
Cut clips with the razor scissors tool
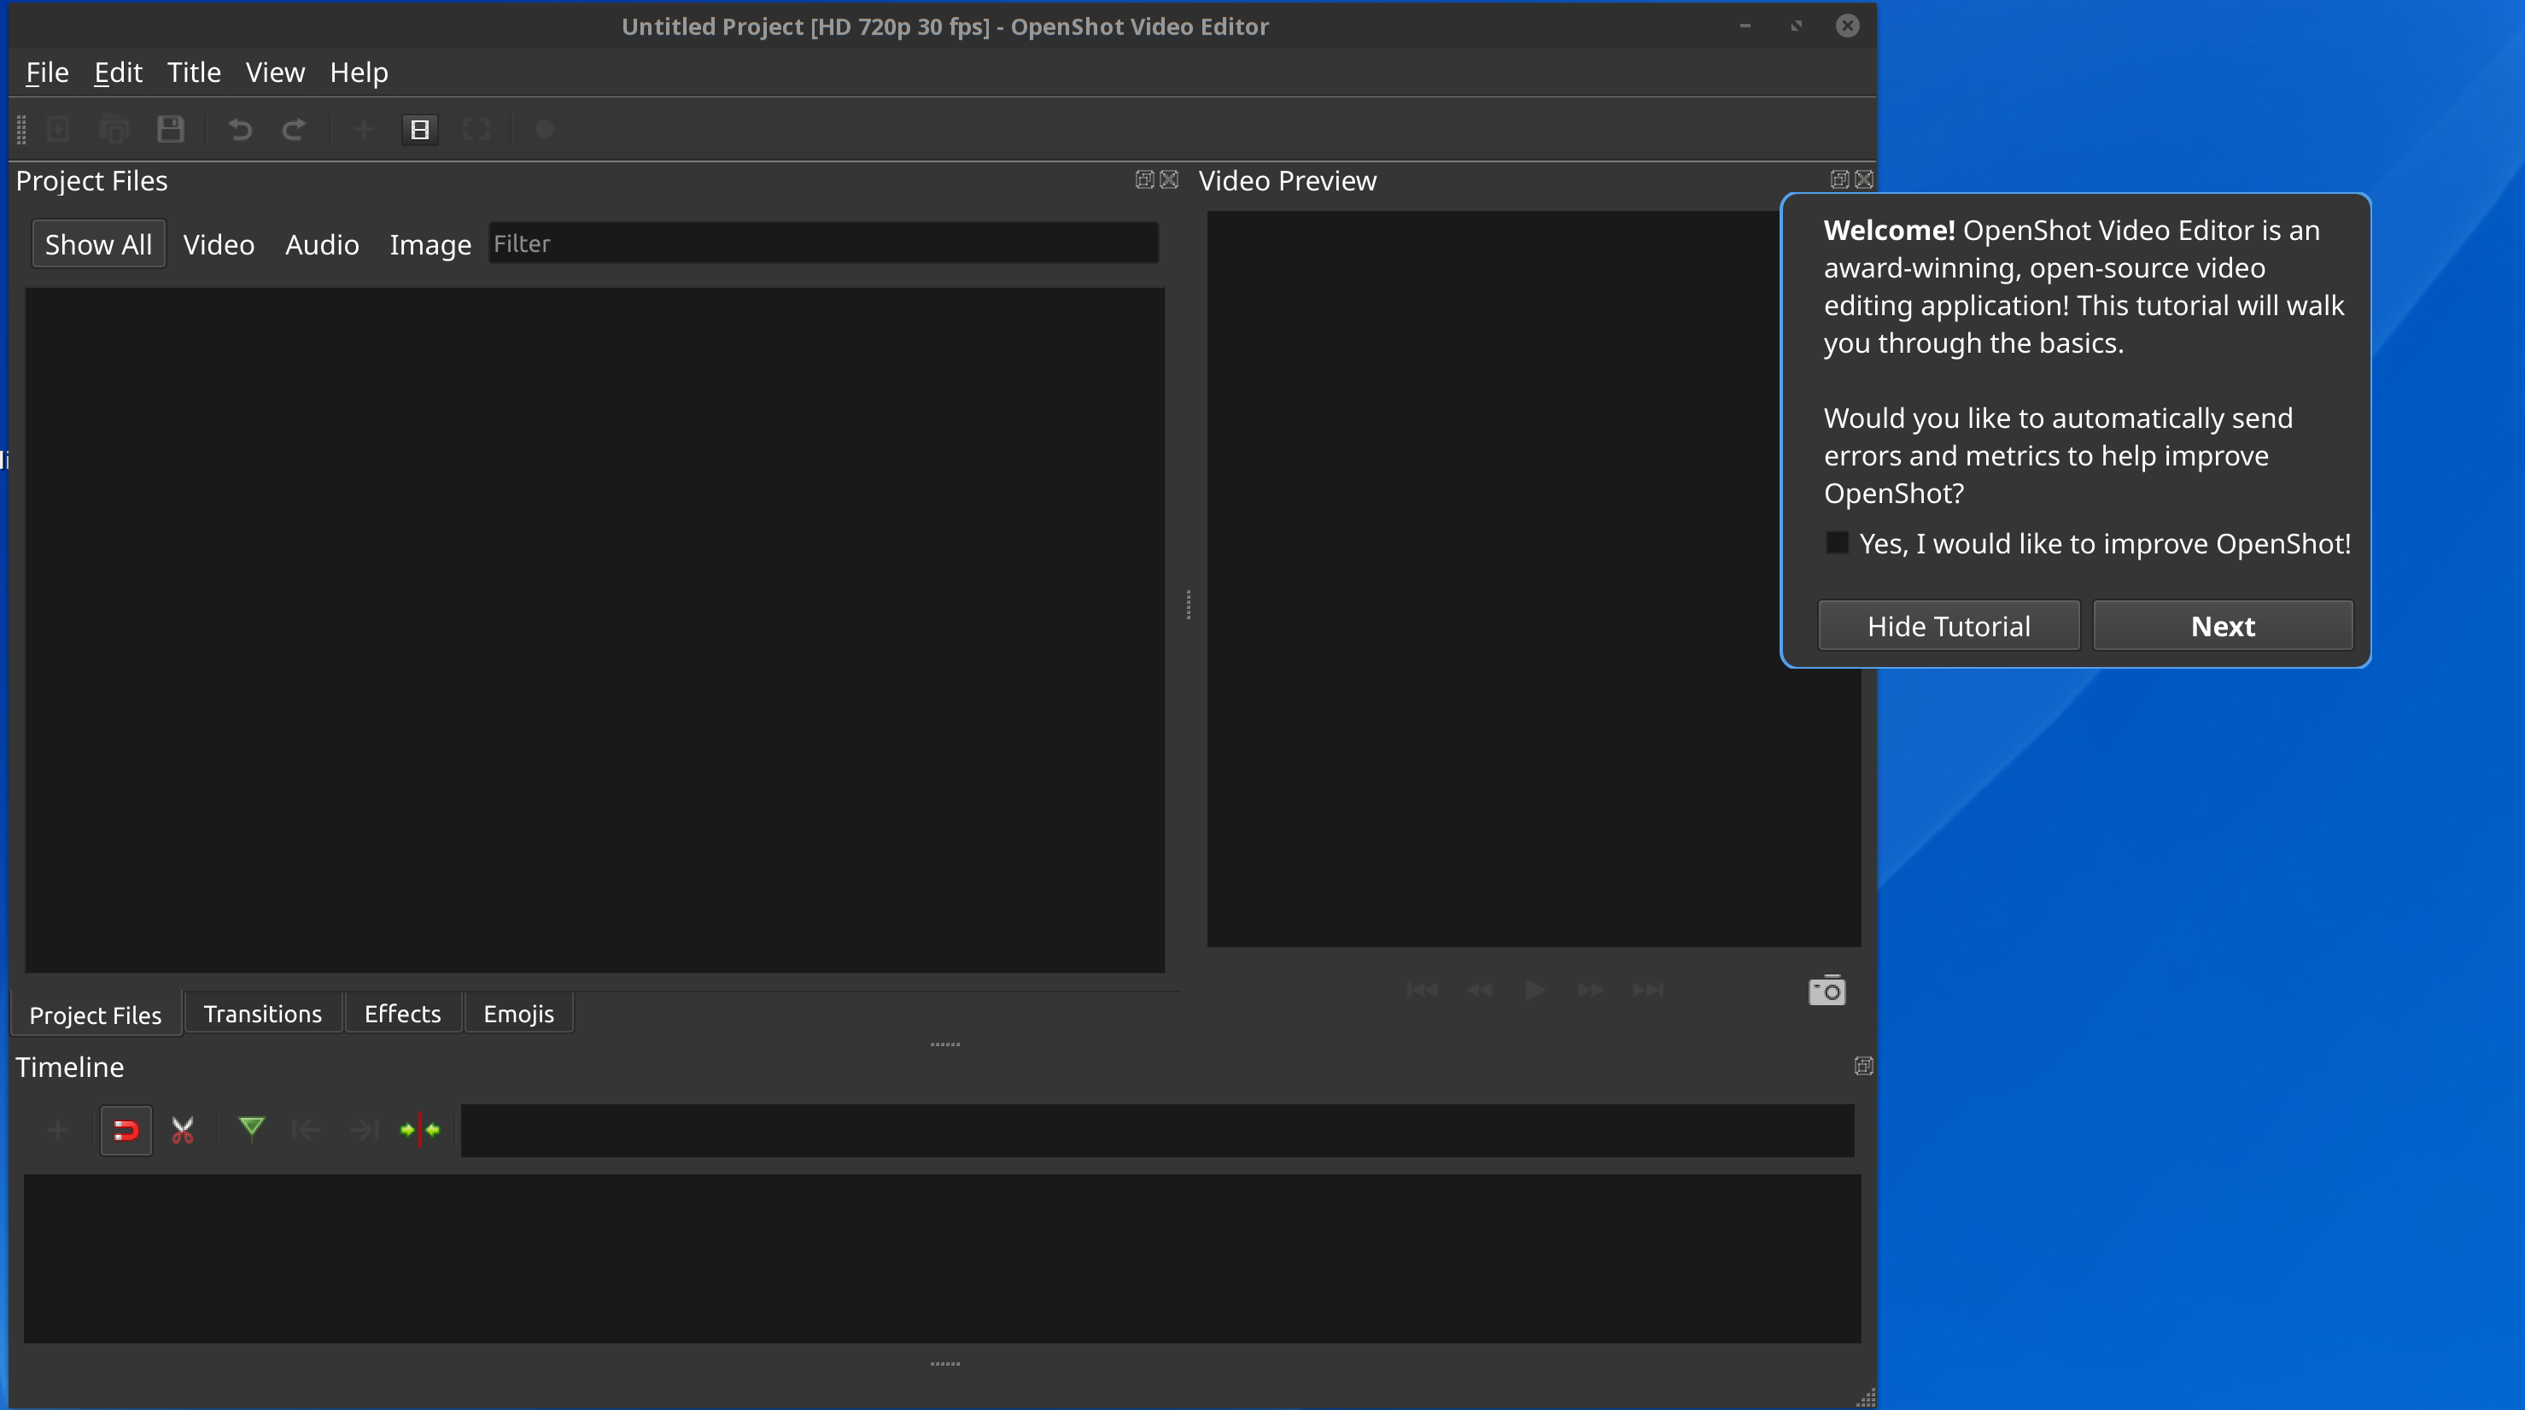[183, 1130]
